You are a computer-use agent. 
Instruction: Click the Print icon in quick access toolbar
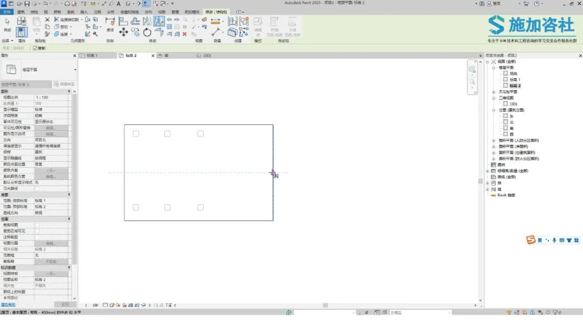click(x=67, y=3)
